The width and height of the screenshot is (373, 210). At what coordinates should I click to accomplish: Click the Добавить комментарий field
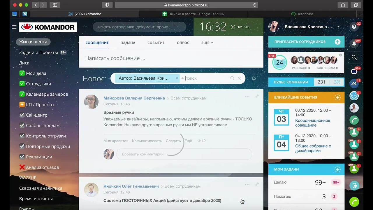coord(184,154)
